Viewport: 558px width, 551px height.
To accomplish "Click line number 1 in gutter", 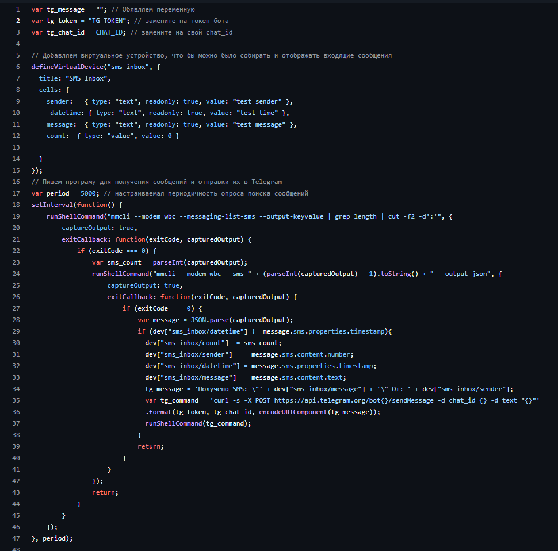I will (x=18, y=9).
